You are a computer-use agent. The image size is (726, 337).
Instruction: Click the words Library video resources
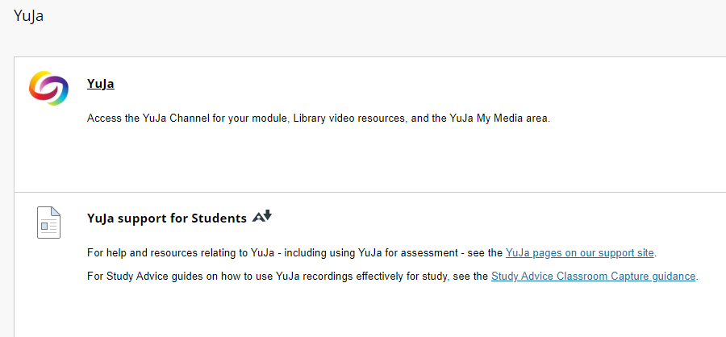(348, 118)
